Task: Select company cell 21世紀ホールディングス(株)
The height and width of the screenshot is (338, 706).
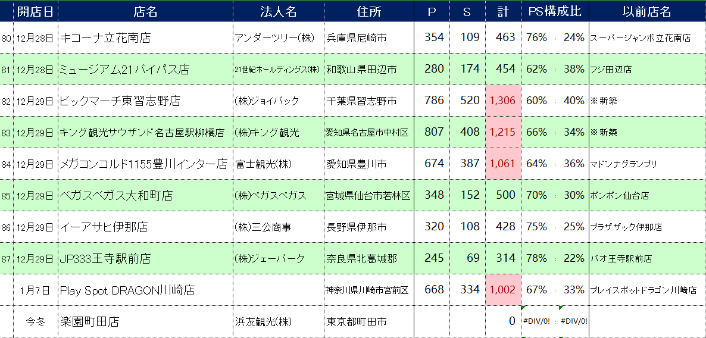Action: (277, 69)
